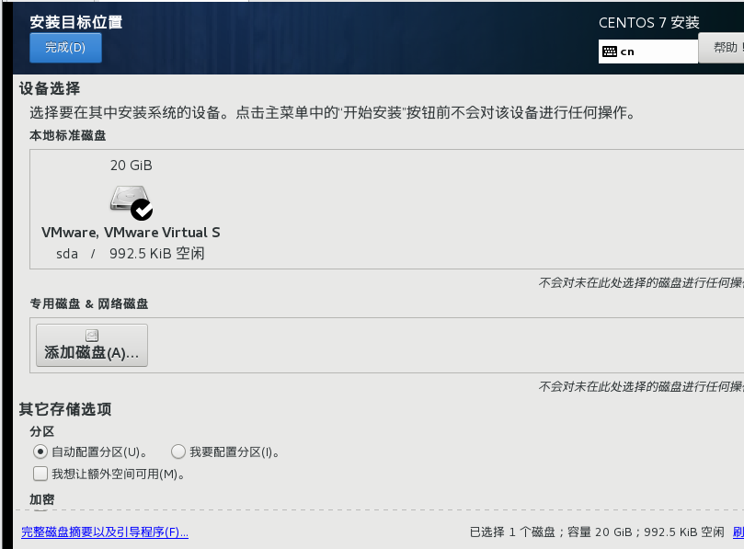Open 完整磁盘摘要以及引导程序(F)... link
Viewport: 744px width, 549px height.
105,532
